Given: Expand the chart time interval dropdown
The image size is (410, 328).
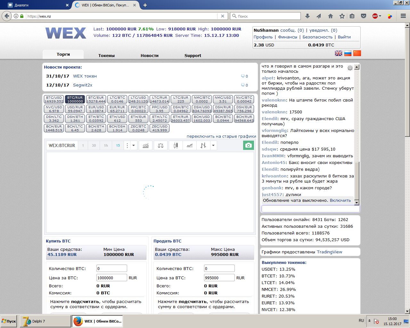Looking at the screenshot, I should pos(134,145).
